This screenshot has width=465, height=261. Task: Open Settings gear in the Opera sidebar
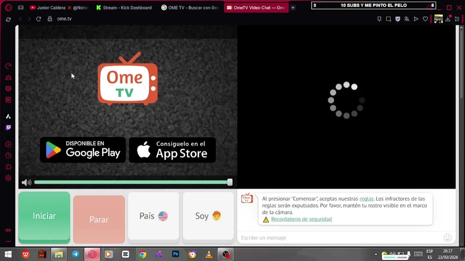(x=8, y=178)
